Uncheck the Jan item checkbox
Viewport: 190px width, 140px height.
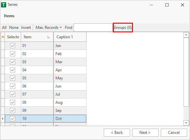[x=13, y=46]
